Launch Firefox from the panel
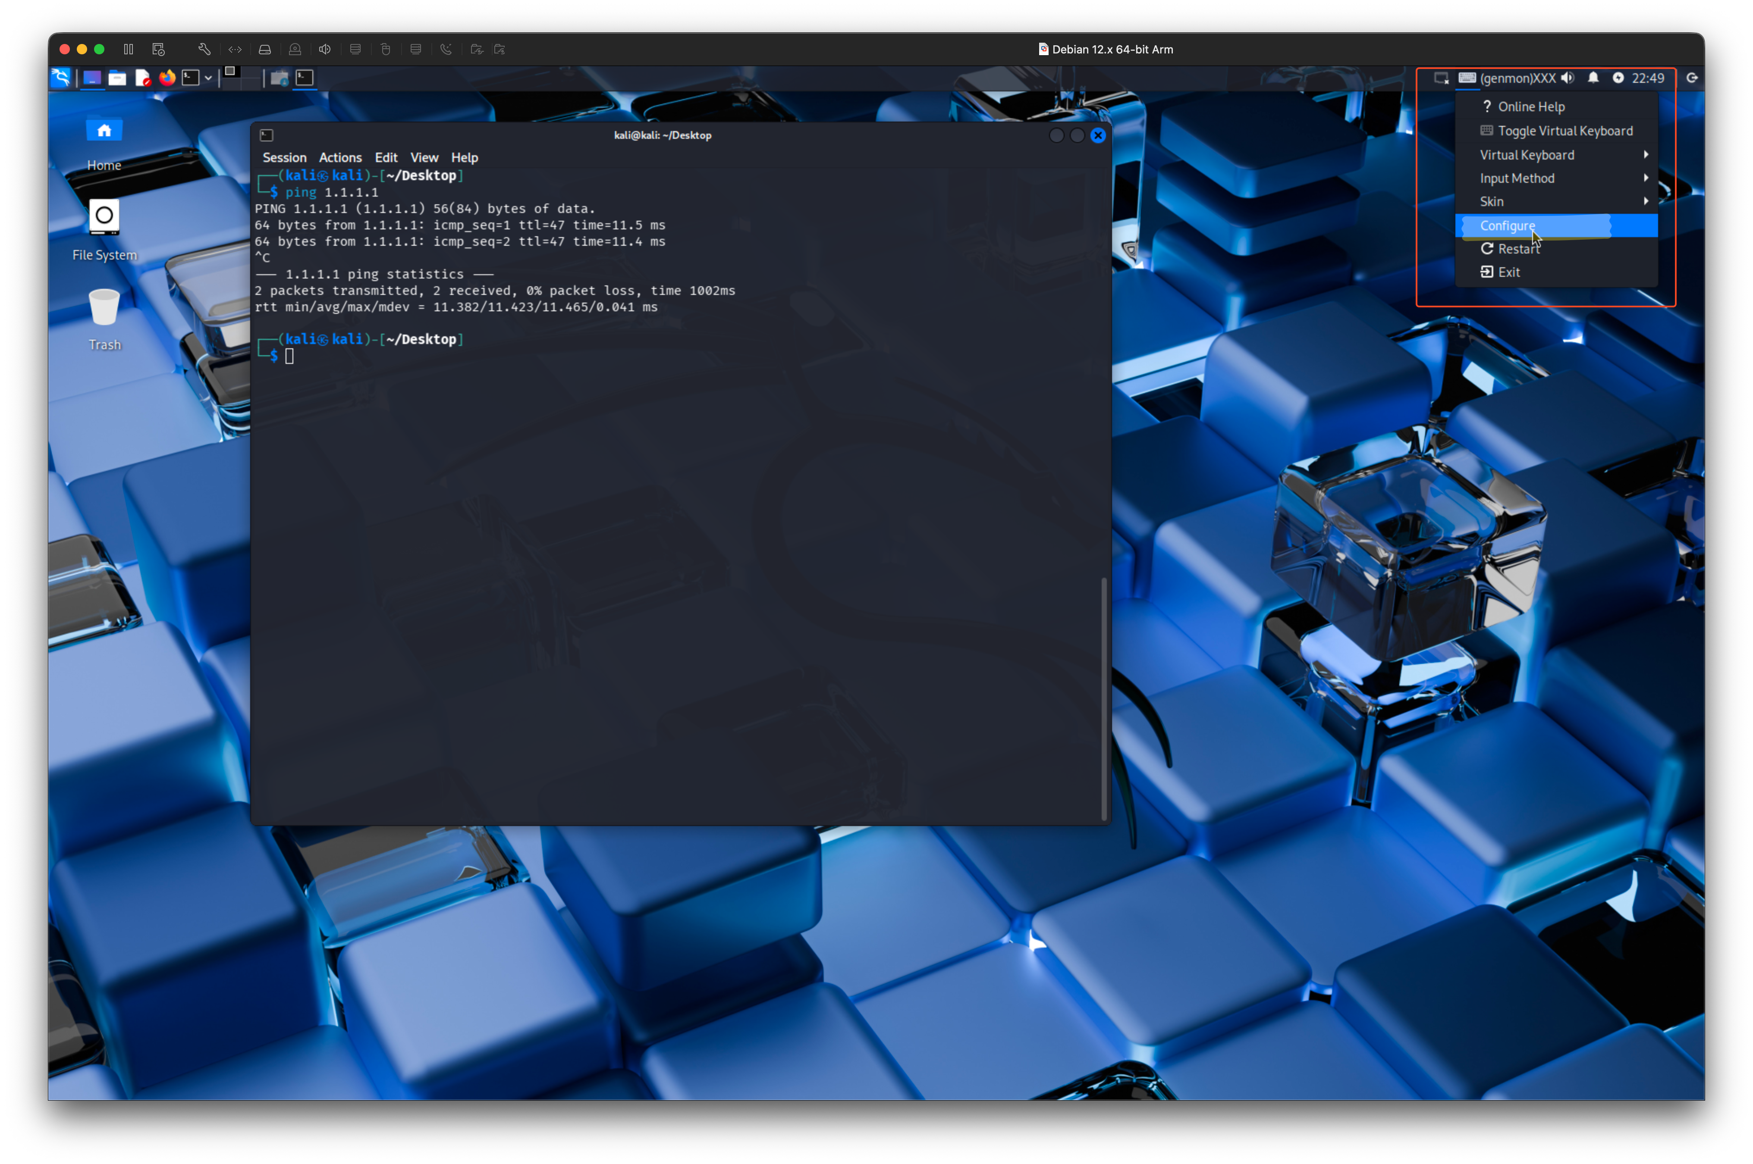 (167, 77)
